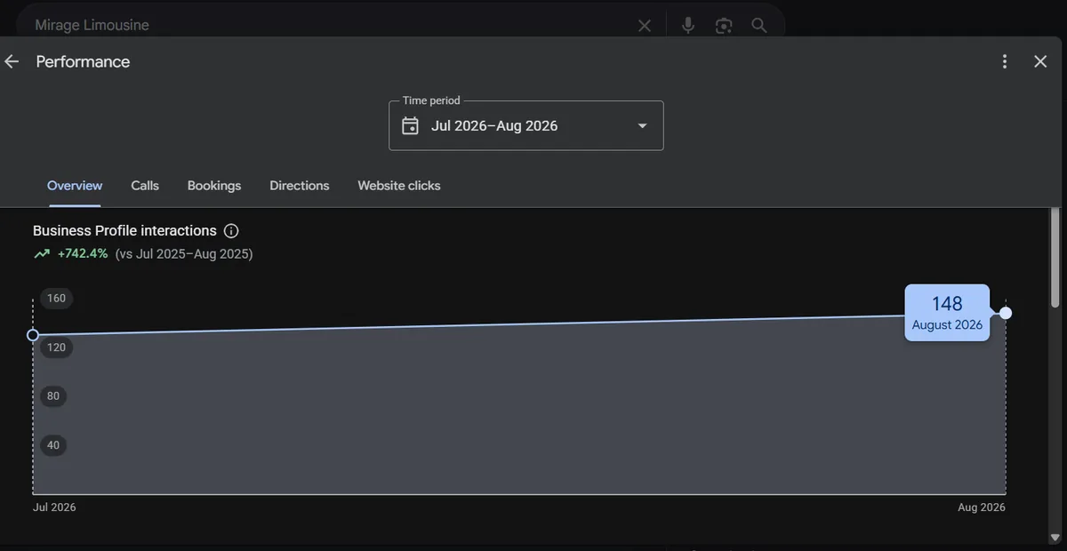The width and height of the screenshot is (1067, 551).
Task: Click the trending up arrow icon
Action: point(42,254)
